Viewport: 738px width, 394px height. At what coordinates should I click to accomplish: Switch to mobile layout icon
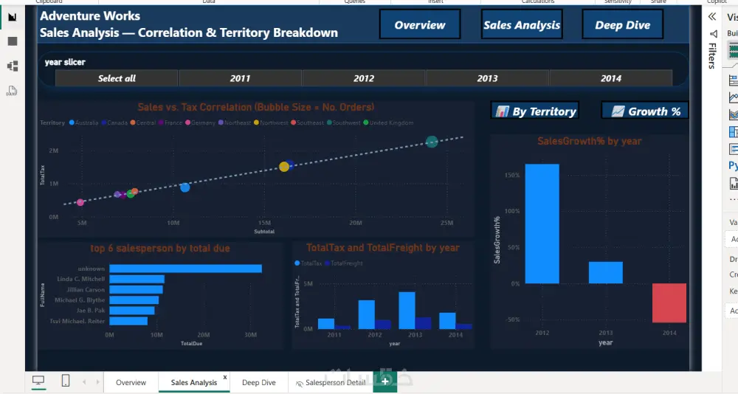click(66, 380)
